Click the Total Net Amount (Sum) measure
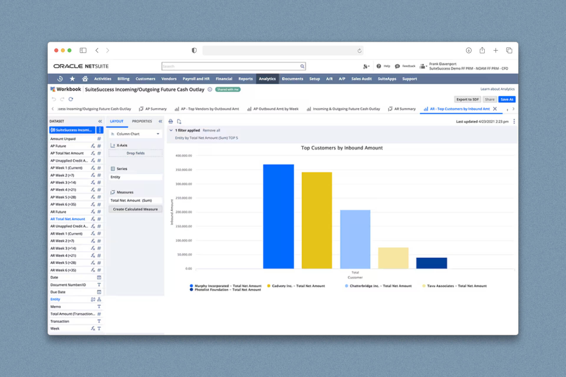 [136, 201]
